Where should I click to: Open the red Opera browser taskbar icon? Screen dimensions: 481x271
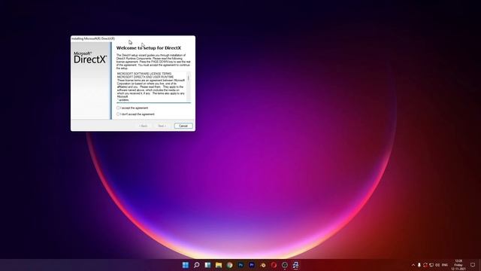[x=274, y=265]
